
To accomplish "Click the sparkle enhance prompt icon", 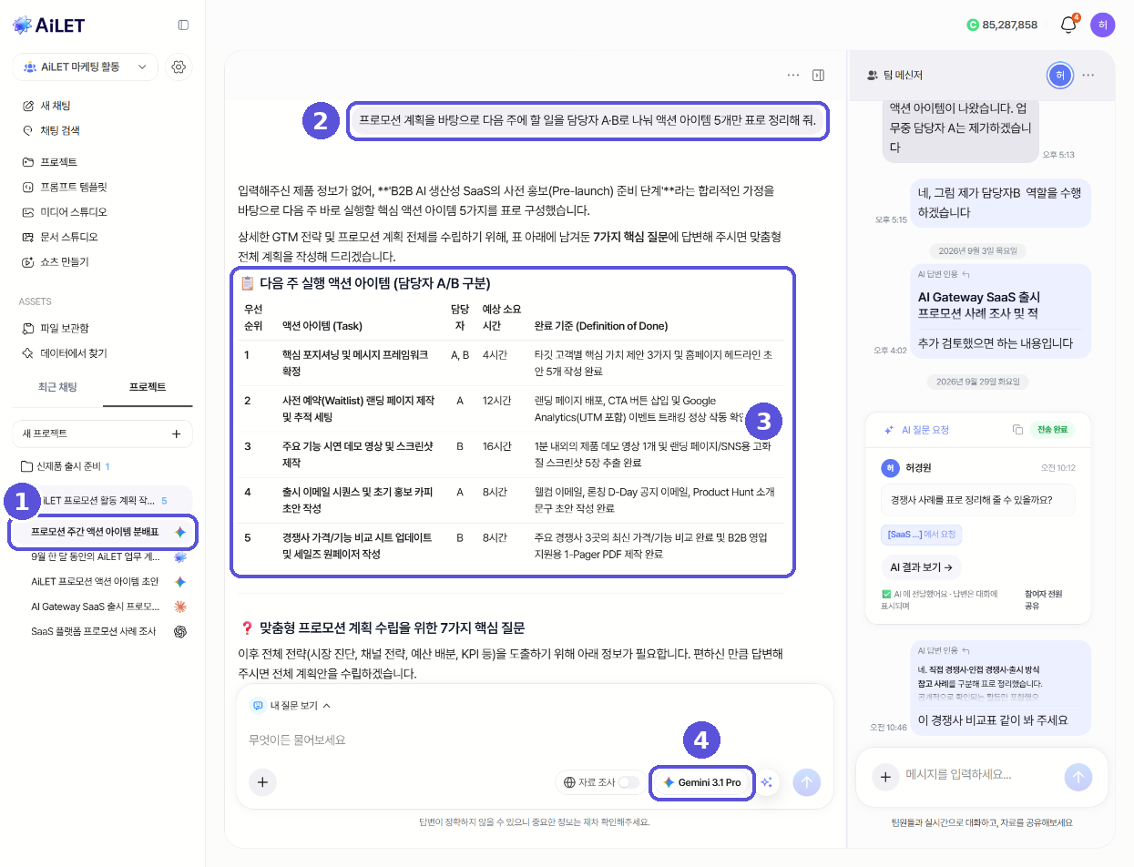I will pos(767,782).
